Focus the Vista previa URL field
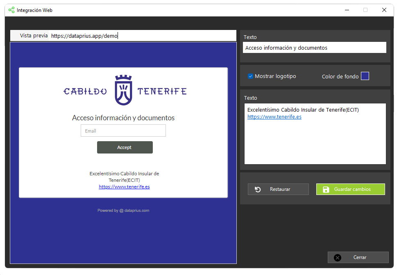 (x=143, y=36)
